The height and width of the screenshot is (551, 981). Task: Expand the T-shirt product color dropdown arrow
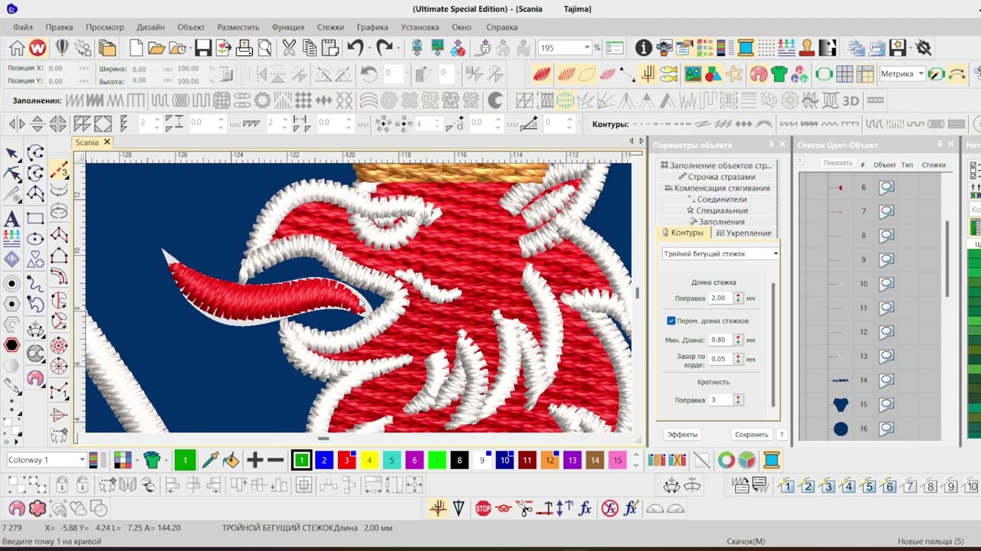tap(165, 460)
